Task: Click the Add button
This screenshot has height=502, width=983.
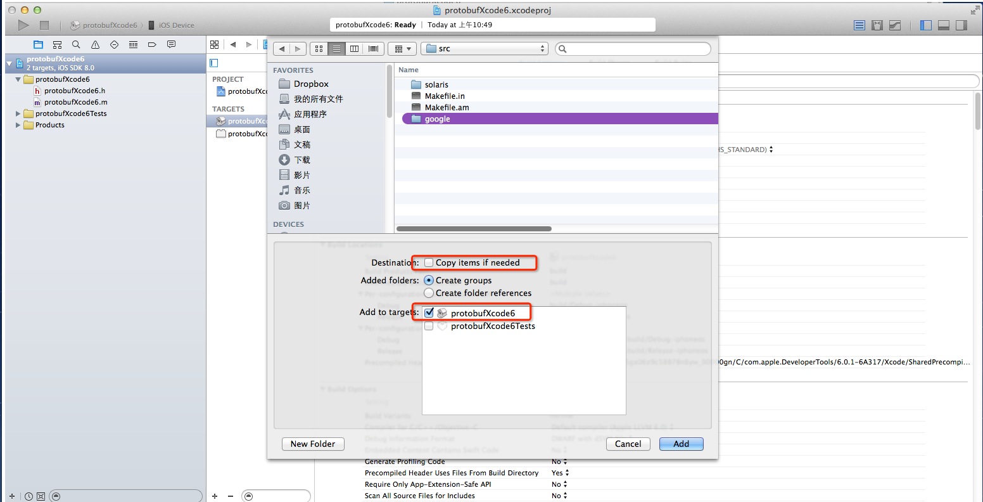Action: (682, 444)
